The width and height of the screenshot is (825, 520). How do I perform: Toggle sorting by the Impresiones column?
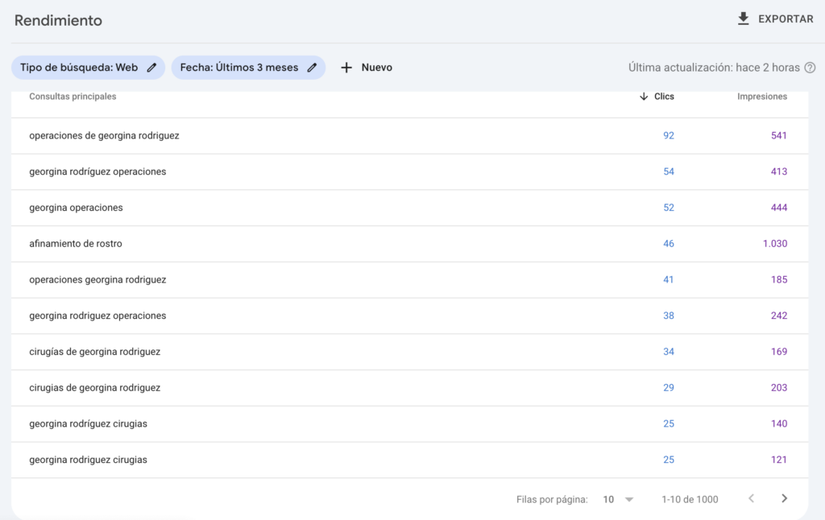(762, 97)
